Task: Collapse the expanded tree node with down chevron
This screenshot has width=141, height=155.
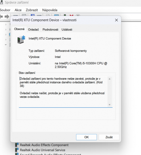Action: click(x=6, y=45)
